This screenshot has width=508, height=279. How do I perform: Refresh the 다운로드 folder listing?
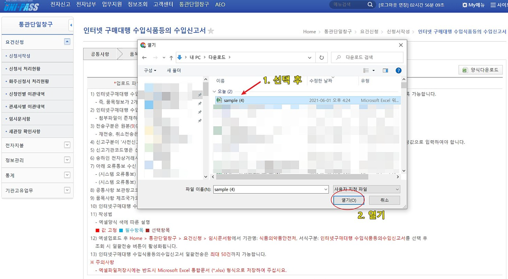tap(321, 57)
